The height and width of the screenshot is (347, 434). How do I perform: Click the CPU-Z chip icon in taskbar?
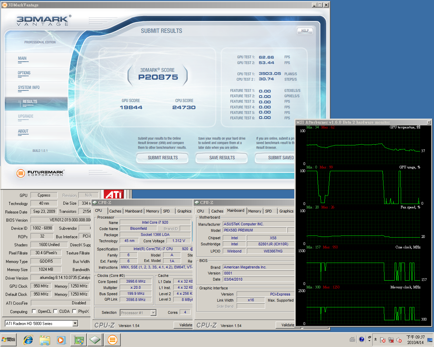point(95,340)
